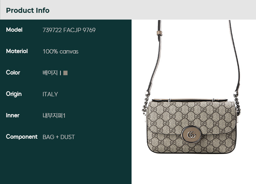Click the GG logo clasp on the bag
Viewport: 256px width, 184px height.
point(192,135)
